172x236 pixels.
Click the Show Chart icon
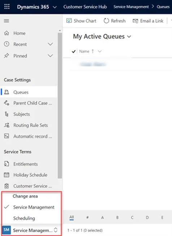69,21
